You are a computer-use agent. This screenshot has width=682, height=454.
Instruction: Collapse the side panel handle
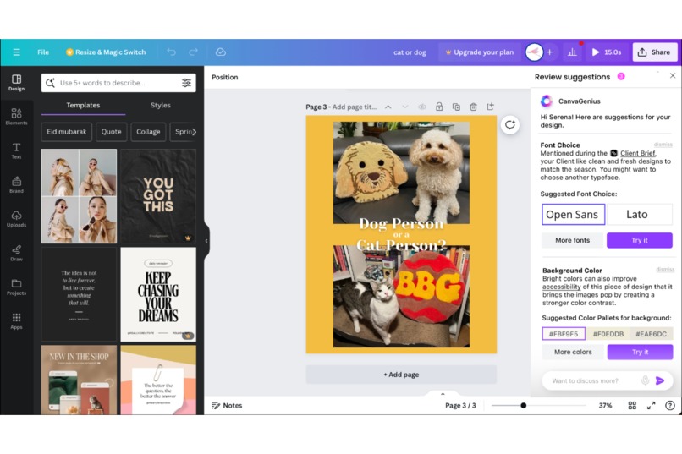[x=206, y=240]
